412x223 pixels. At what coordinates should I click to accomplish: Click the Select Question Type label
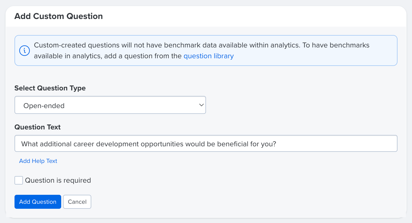click(50, 88)
